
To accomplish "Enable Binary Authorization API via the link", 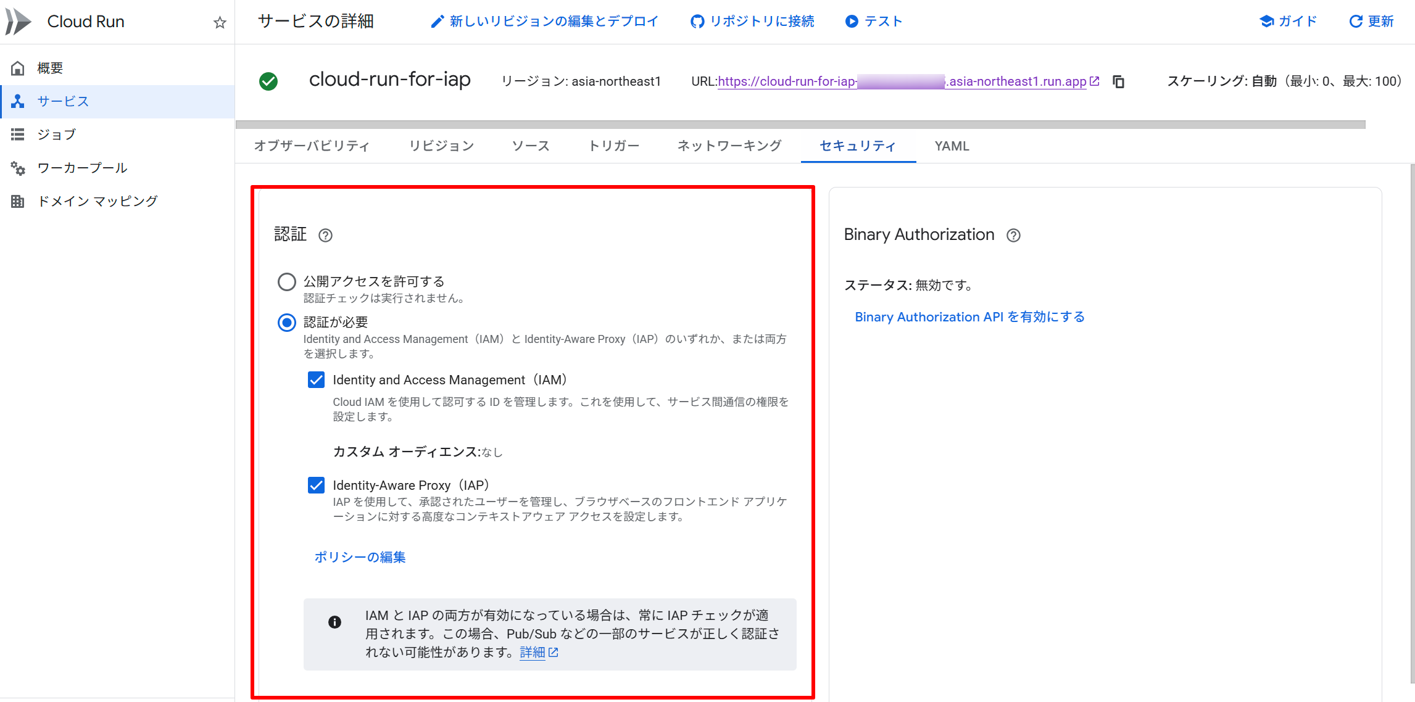I will pyautogui.click(x=969, y=316).
